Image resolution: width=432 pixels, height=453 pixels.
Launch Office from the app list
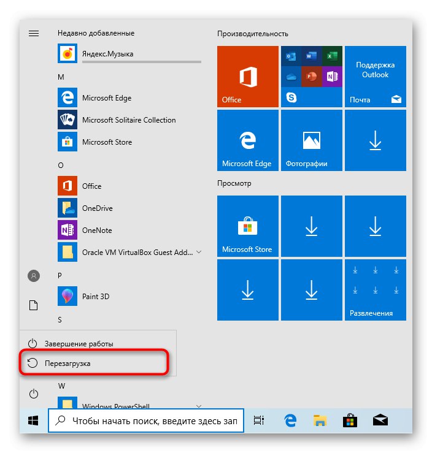(x=129, y=186)
